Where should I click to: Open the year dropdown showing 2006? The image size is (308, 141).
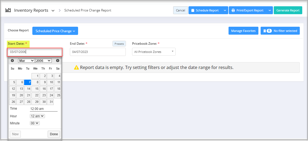(43, 61)
